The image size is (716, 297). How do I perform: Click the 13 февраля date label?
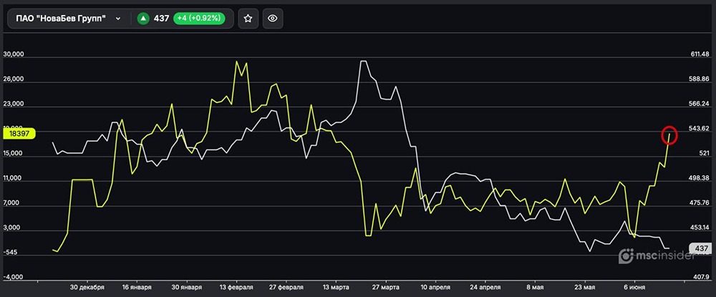pos(236,288)
